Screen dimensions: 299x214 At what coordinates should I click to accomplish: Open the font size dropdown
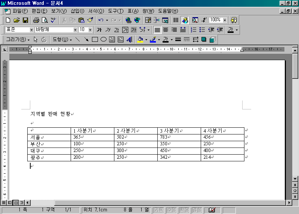click(90, 30)
